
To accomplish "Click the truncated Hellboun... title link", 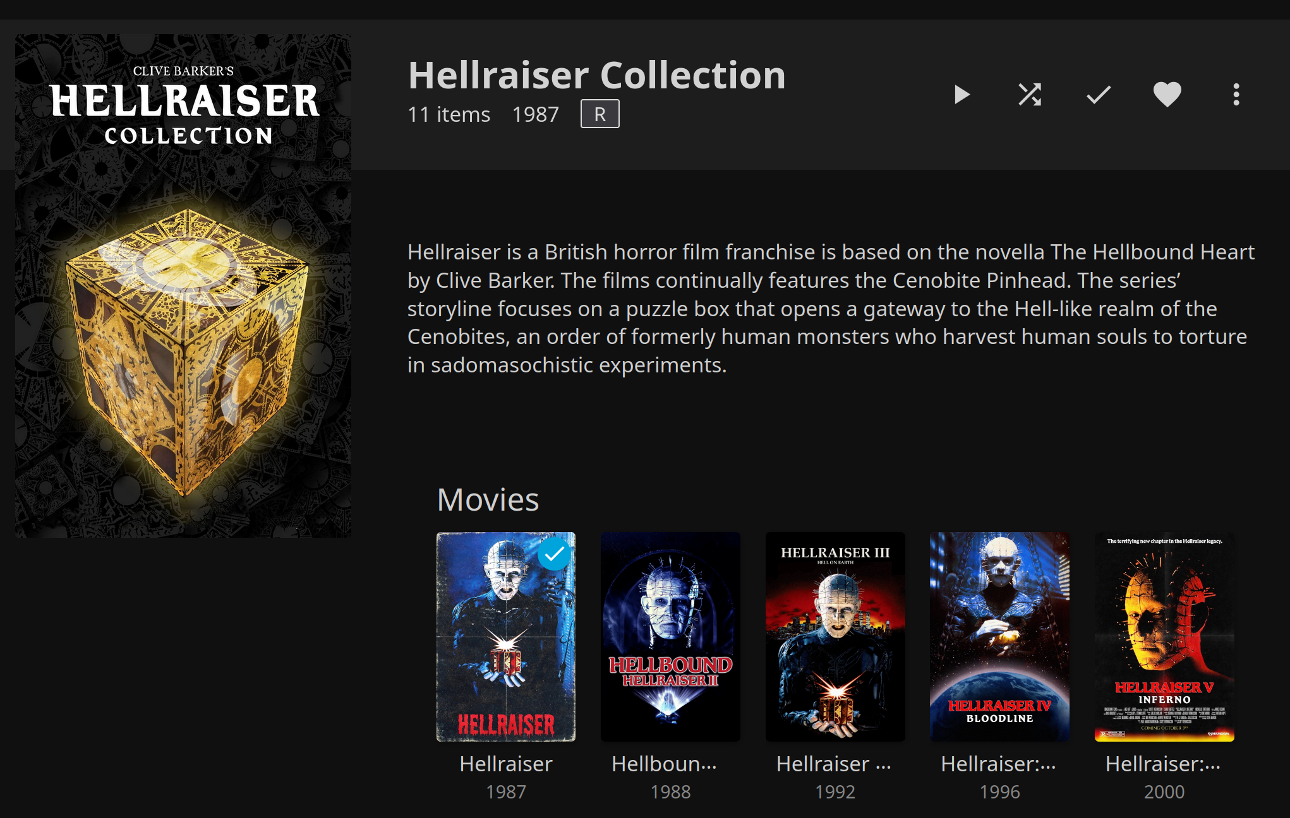I will [x=664, y=764].
